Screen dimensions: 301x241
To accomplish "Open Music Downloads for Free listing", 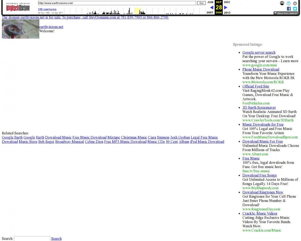I will (263, 124).
